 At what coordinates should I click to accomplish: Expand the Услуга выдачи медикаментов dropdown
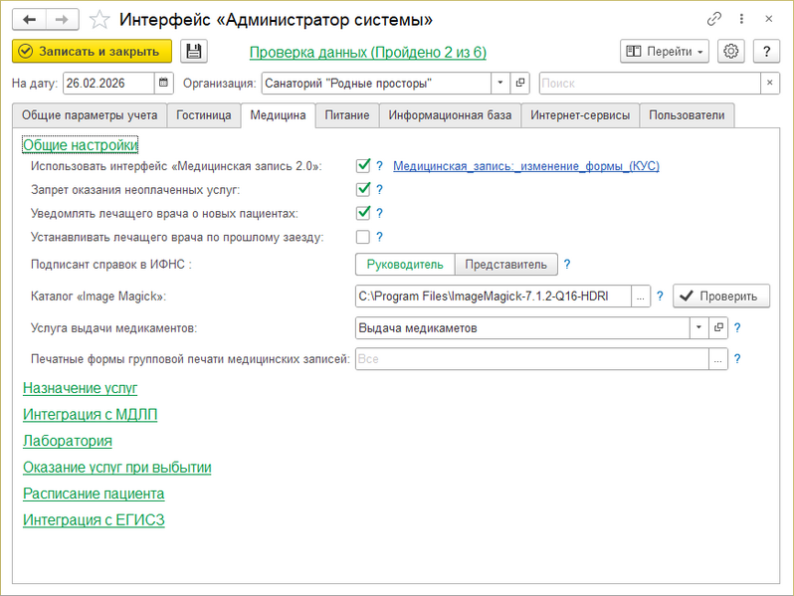(698, 328)
